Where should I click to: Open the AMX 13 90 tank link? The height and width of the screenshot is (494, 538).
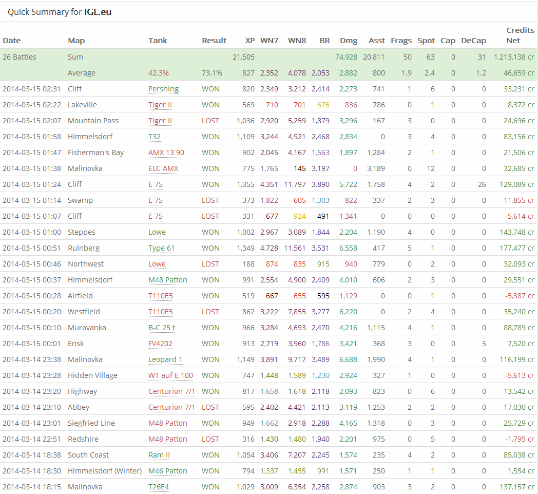[166, 153]
